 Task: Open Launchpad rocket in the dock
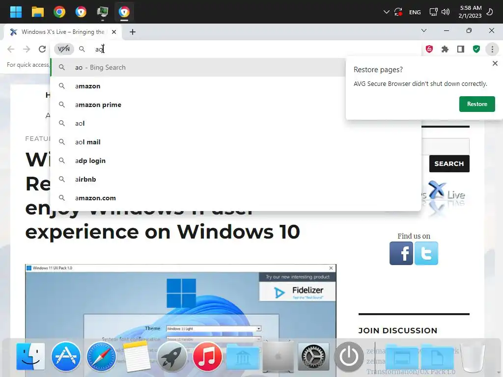[x=172, y=356]
